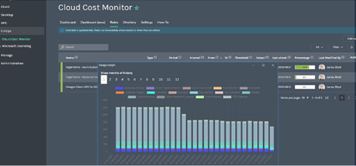Click James Blyth avatar in first row
Viewport: 356px width, 166px height.
(x=321, y=67)
